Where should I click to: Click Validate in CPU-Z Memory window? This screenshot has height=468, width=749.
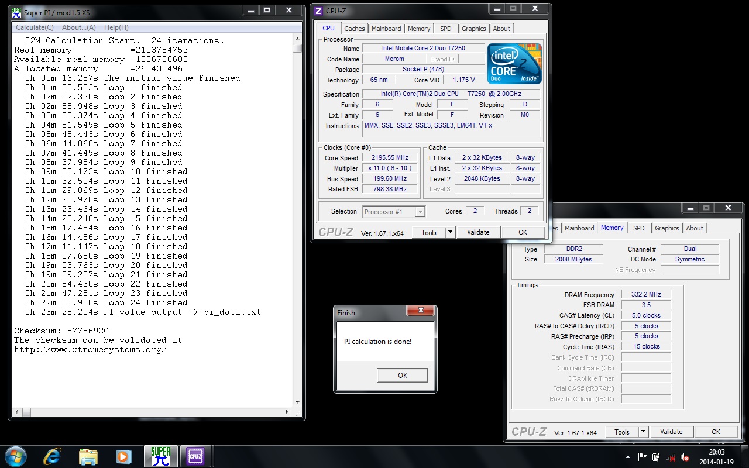point(671,432)
